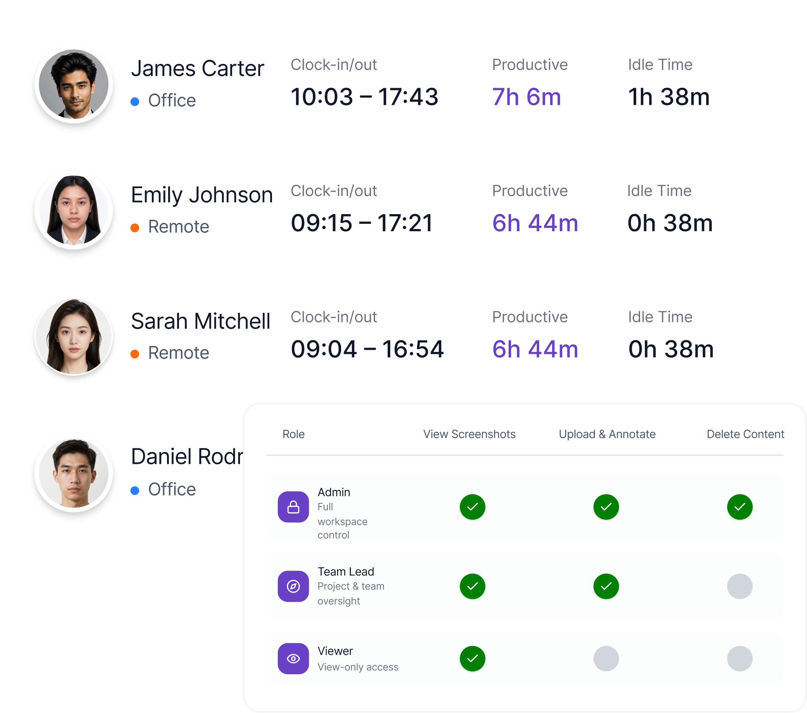Click Sarah Mitchell's 6h 44m productive value
This screenshot has width=807, height=713.
(535, 349)
